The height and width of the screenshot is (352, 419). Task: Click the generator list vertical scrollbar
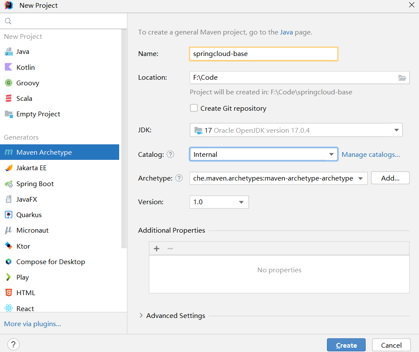pyautogui.click(x=123, y=139)
